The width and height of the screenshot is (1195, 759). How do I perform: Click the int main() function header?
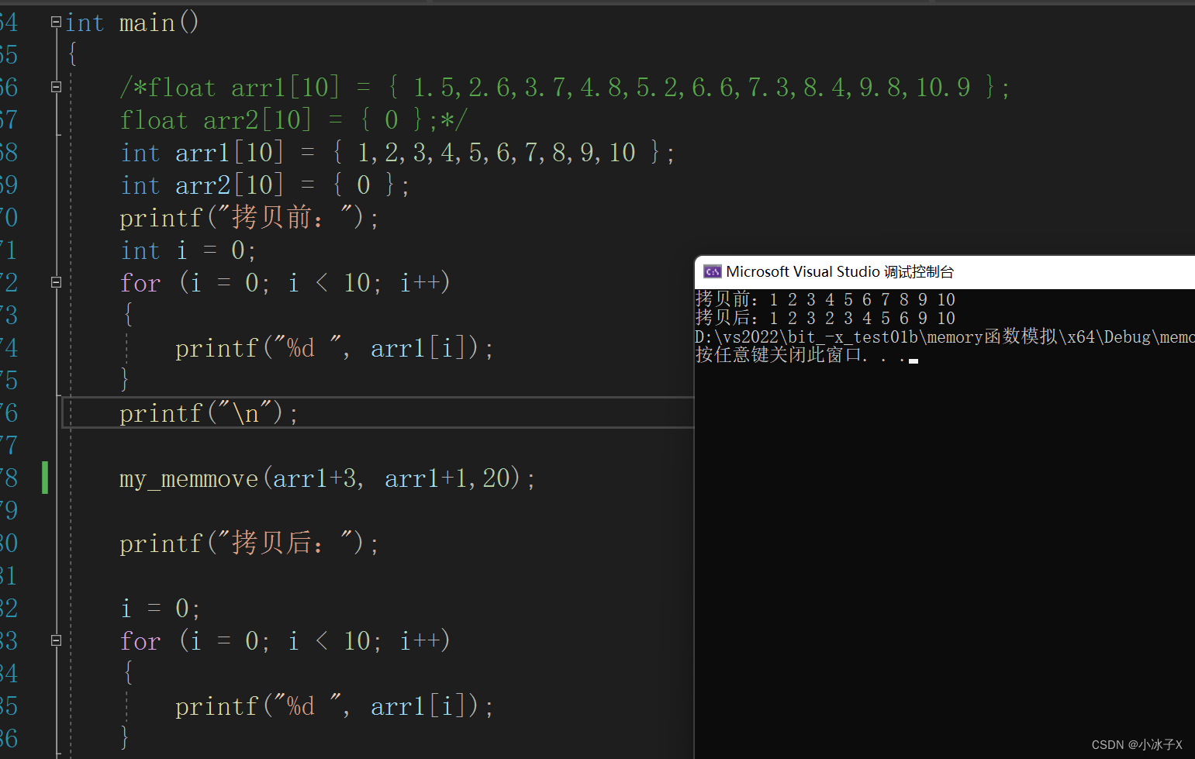click(132, 22)
